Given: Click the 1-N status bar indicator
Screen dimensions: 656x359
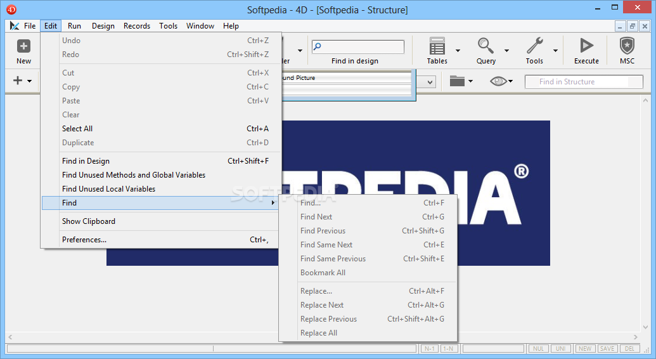Looking at the screenshot, I should coord(449,348).
